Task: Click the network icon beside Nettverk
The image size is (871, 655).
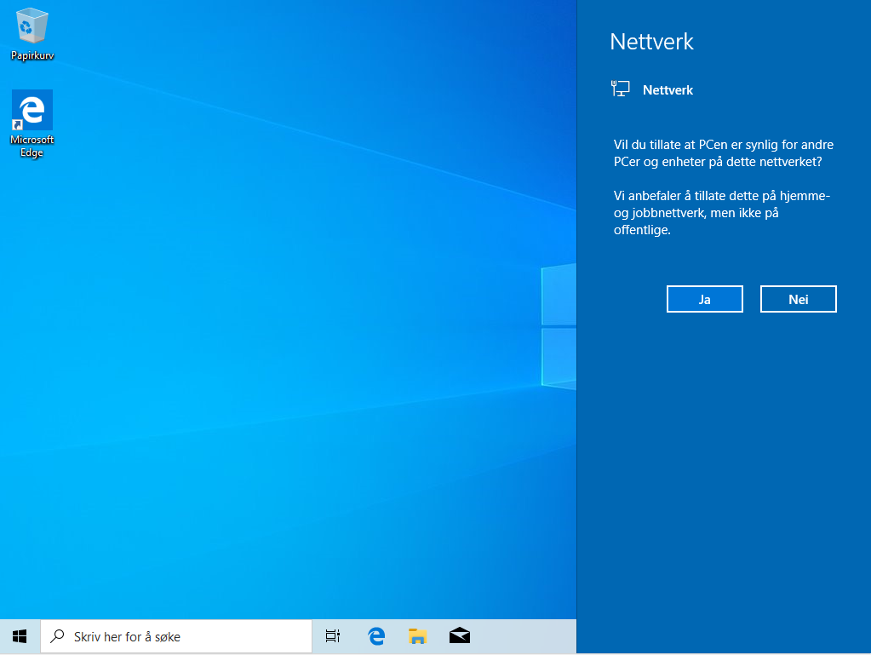Action: tap(621, 89)
